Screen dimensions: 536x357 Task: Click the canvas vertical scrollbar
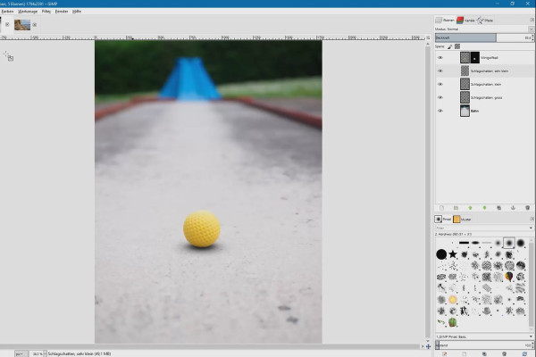[428, 191]
